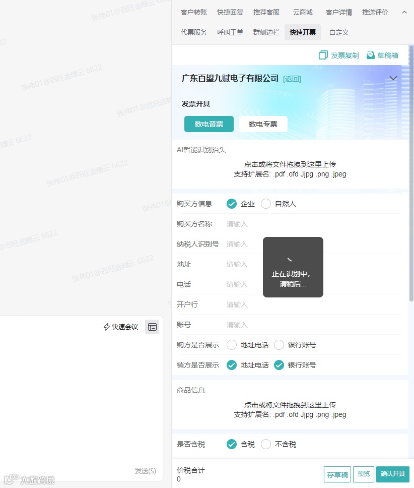Open the 自定义 tab
The width and height of the screenshot is (414, 488).
tap(339, 32)
